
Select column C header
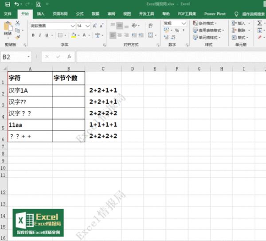(103, 69)
